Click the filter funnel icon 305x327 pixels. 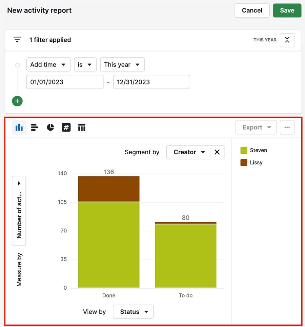point(17,39)
